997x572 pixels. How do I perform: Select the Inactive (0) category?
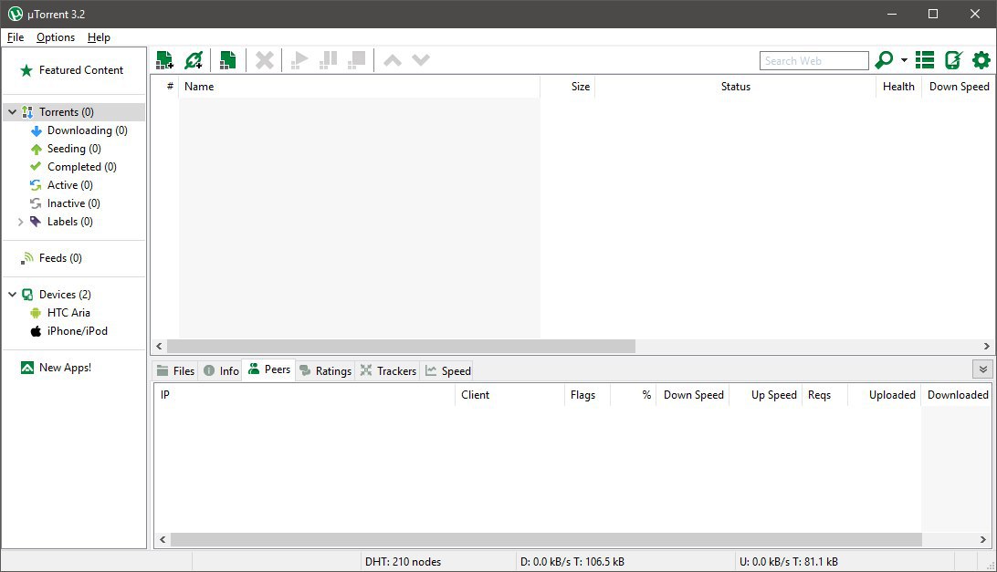(73, 203)
